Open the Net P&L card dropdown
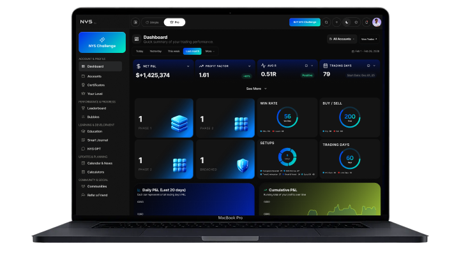Viewport: 461px width, 276px height. [188, 66]
